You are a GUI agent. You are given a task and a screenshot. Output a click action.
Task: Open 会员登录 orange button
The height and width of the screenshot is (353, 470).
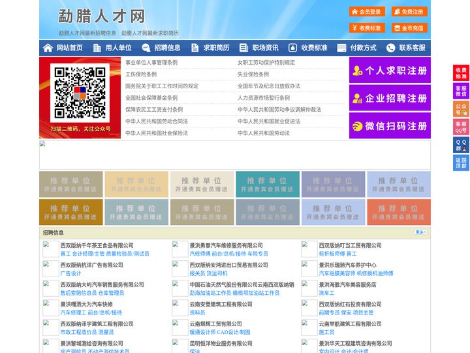367,12
